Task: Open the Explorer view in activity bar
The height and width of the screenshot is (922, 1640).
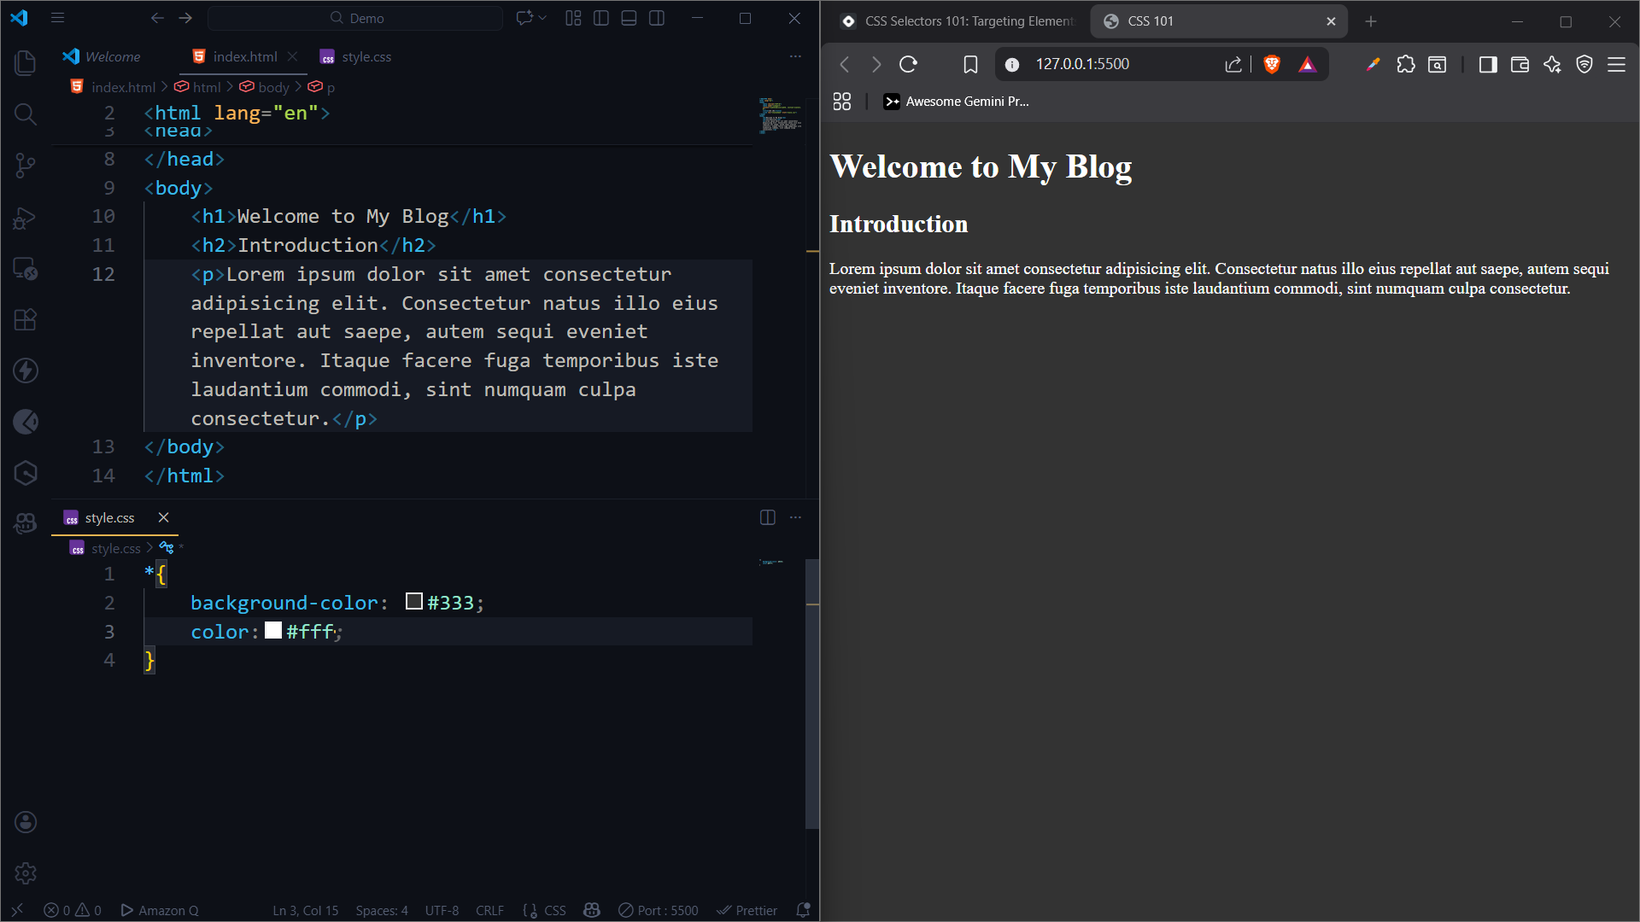Action: 26,62
